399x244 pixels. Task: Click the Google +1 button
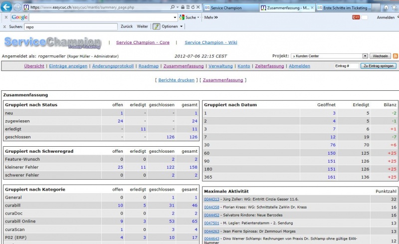point(356,17)
